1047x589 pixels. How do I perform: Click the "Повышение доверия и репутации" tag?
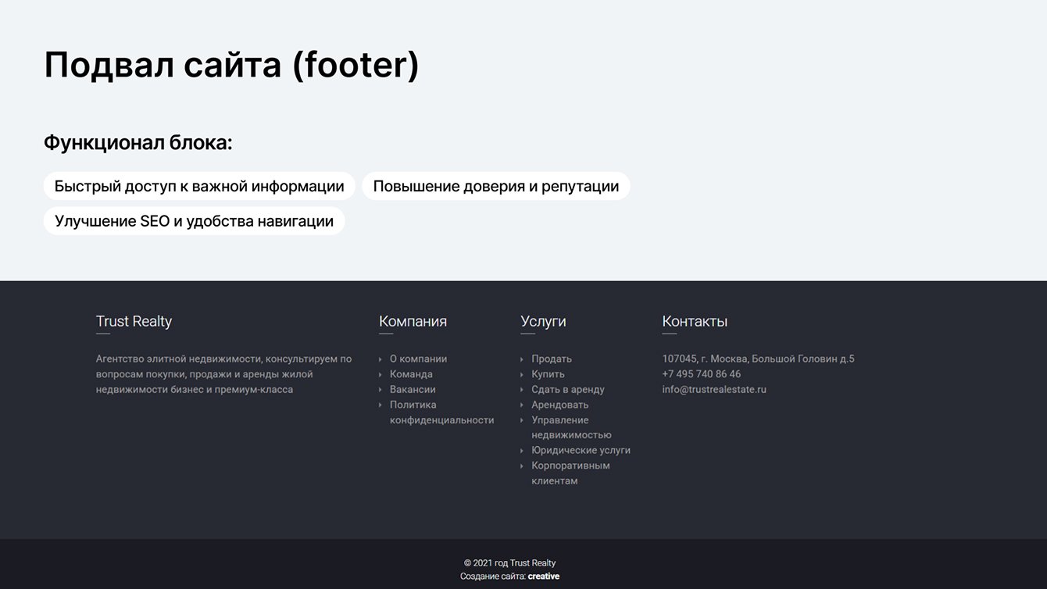(x=496, y=187)
